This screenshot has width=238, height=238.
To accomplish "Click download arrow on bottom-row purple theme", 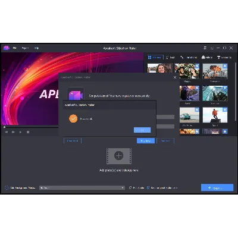I will tap(225, 131).
